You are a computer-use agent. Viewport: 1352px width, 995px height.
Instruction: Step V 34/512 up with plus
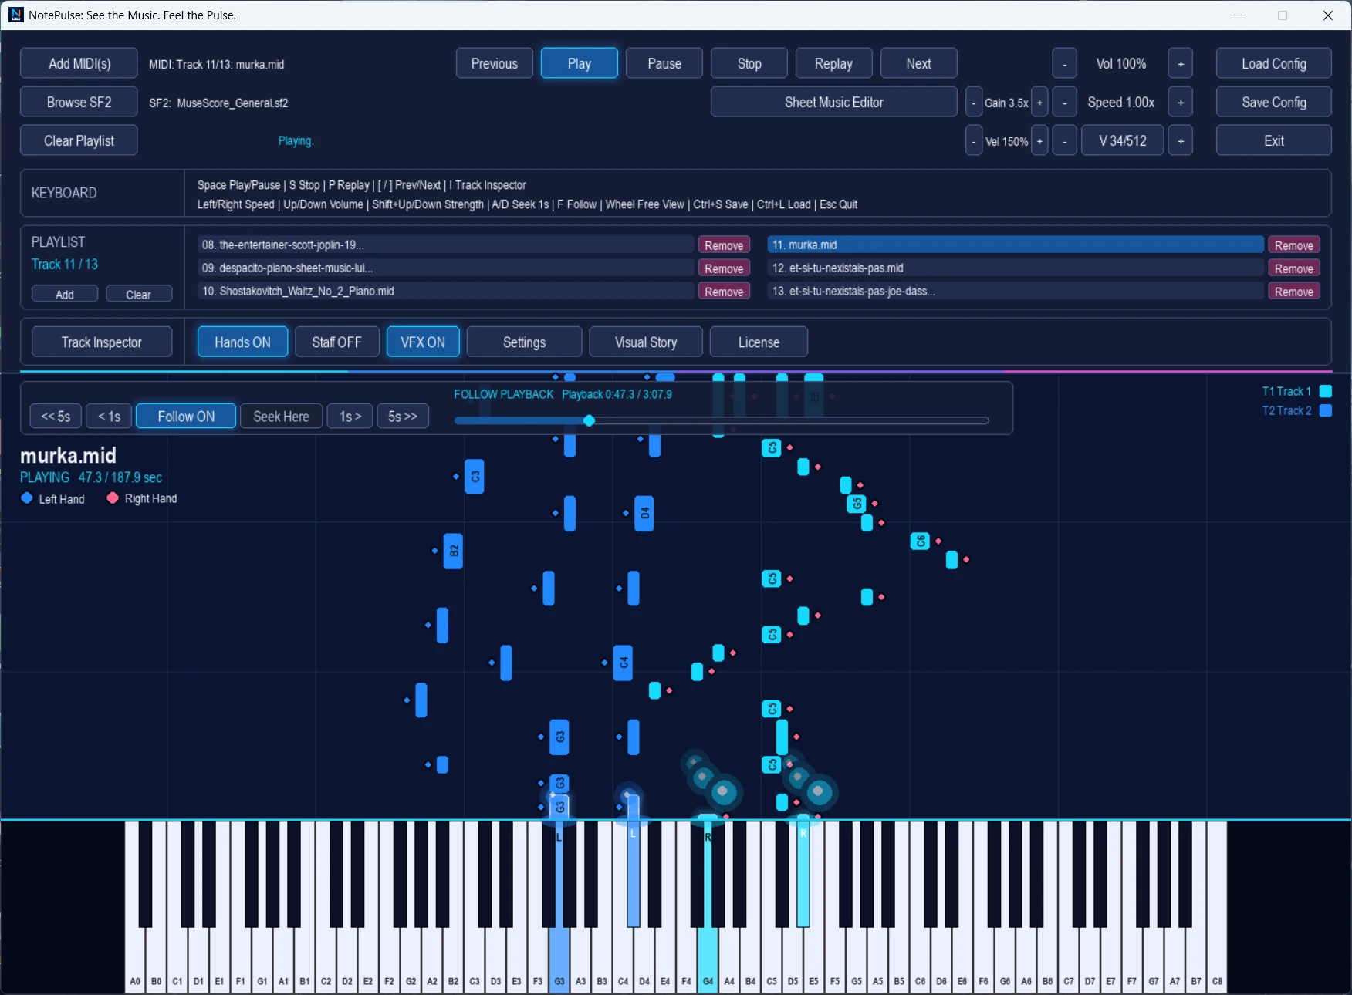pyautogui.click(x=1181, y=140)
